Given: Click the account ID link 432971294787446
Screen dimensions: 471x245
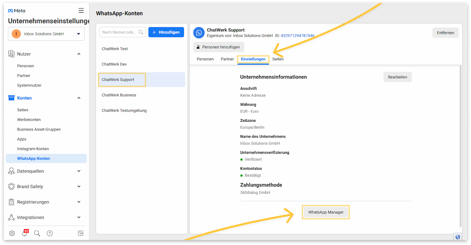Looking at the screenshot, I should click(297, 36).
